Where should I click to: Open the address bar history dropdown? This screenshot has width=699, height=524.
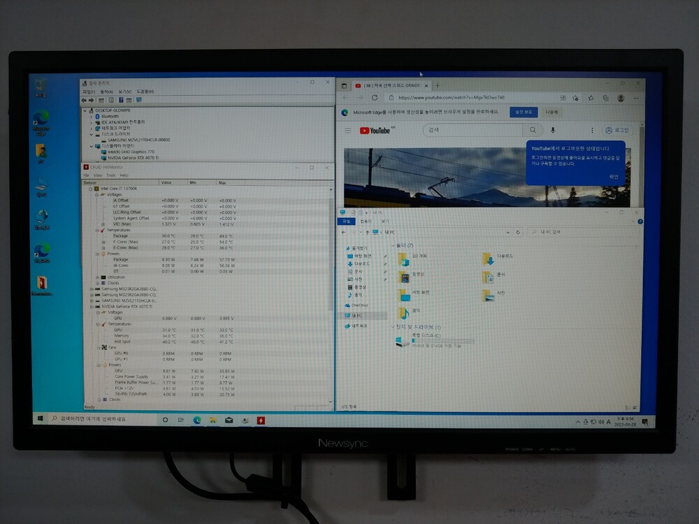pyautogui.click(x=507, y=232)
